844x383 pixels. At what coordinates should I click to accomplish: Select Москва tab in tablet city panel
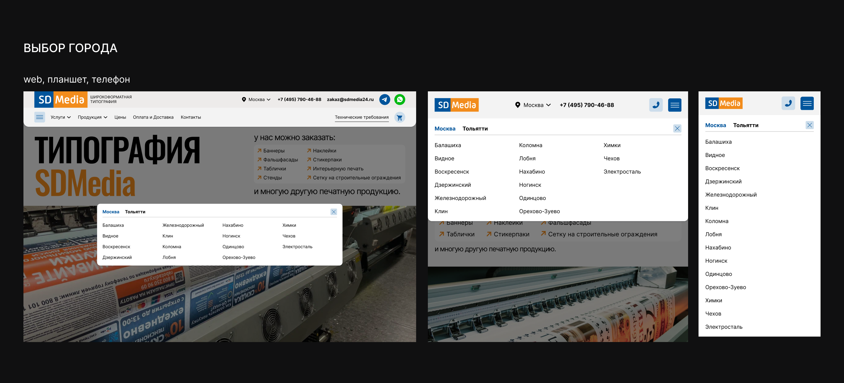click(x=445, y=129)
